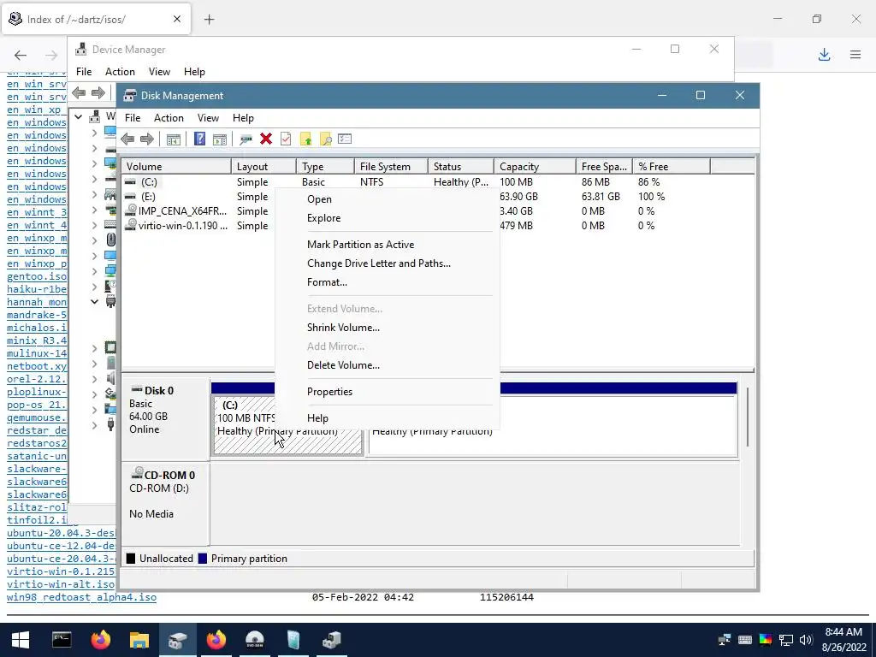876x657 pixels.
Task: Open Device Manager File menu
Action: [84, 72]
